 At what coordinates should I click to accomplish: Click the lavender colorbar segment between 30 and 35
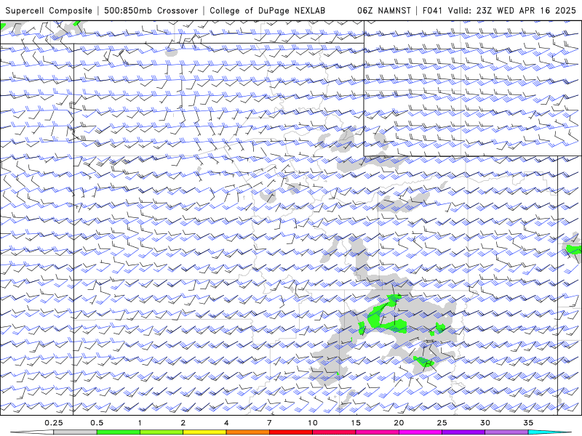(x=506, y=432)
